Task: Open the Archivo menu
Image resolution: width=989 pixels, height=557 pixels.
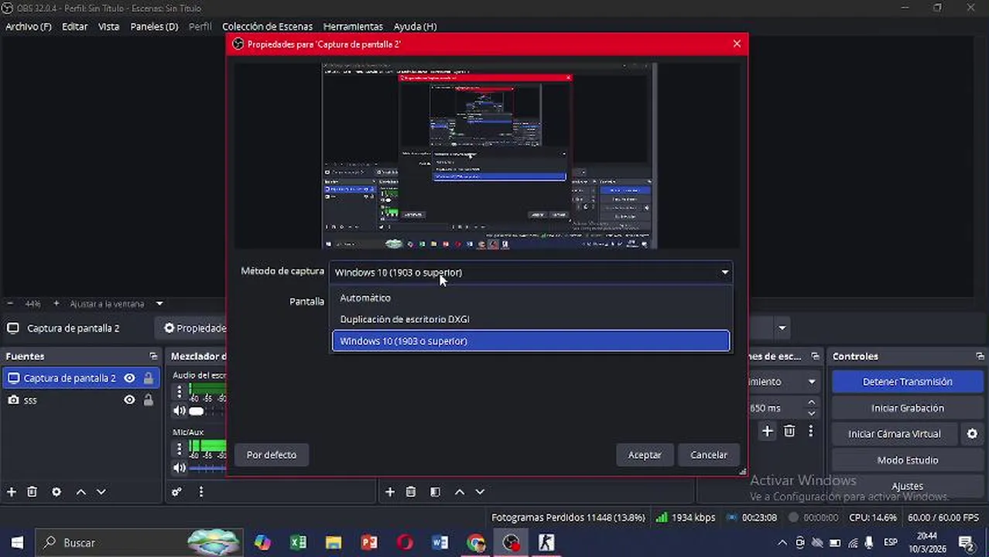Action: pyautogui.click(x=29, y=26)
